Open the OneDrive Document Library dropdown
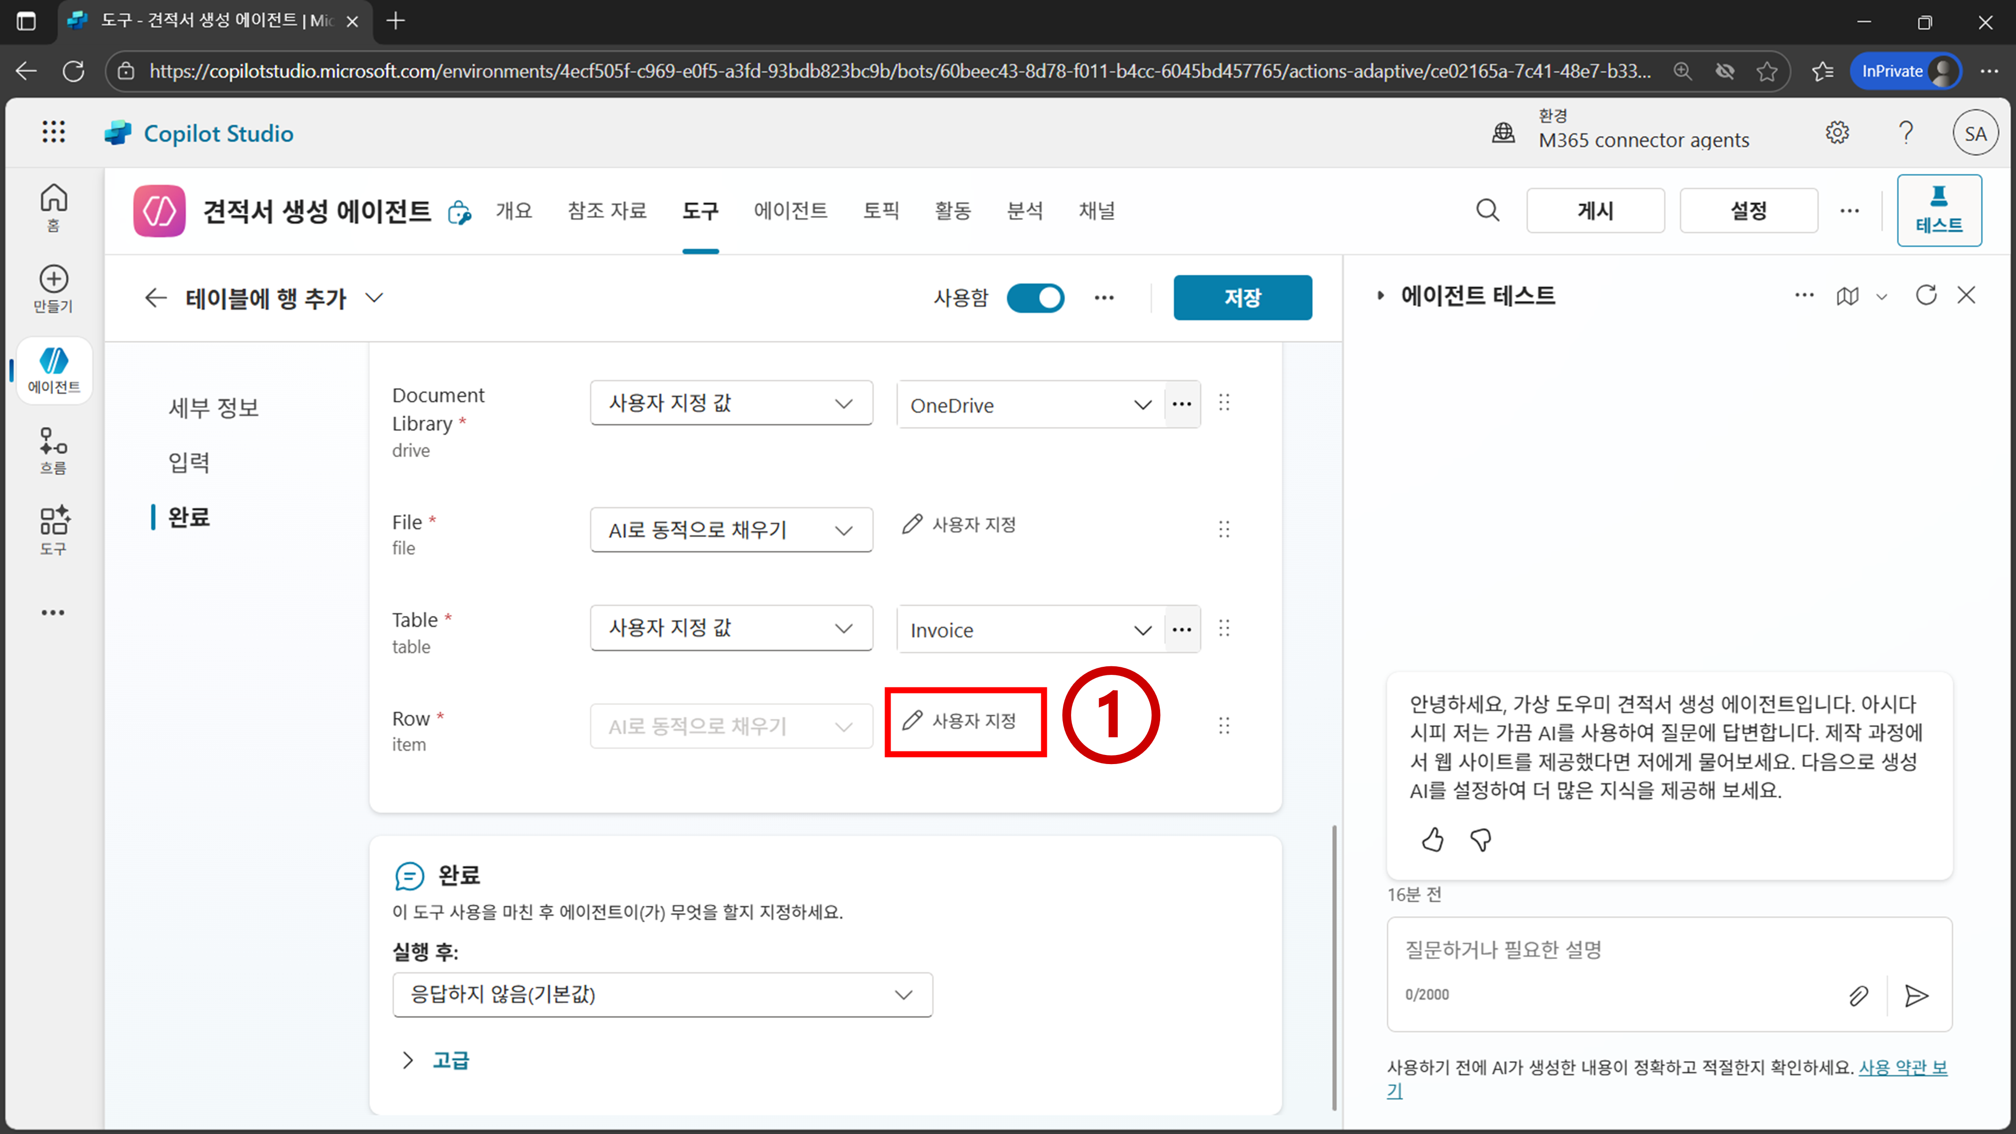Image resolution: width=2016 pixels, height=1134 pixels. tap(1032, 405)
